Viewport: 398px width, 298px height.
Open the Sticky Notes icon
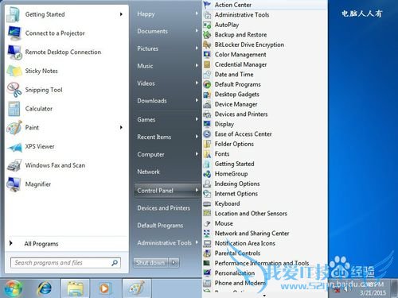14,71
